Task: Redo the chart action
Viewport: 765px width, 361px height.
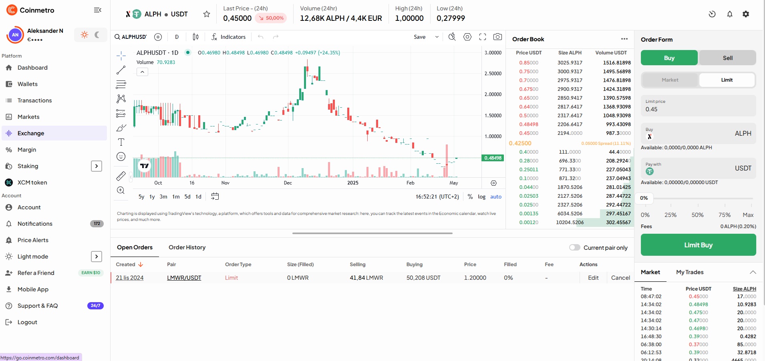Action: pyautogui.click(x=276, y=37)
